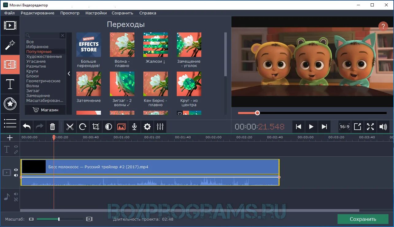Click the green Сохранить button

point(363,219)
